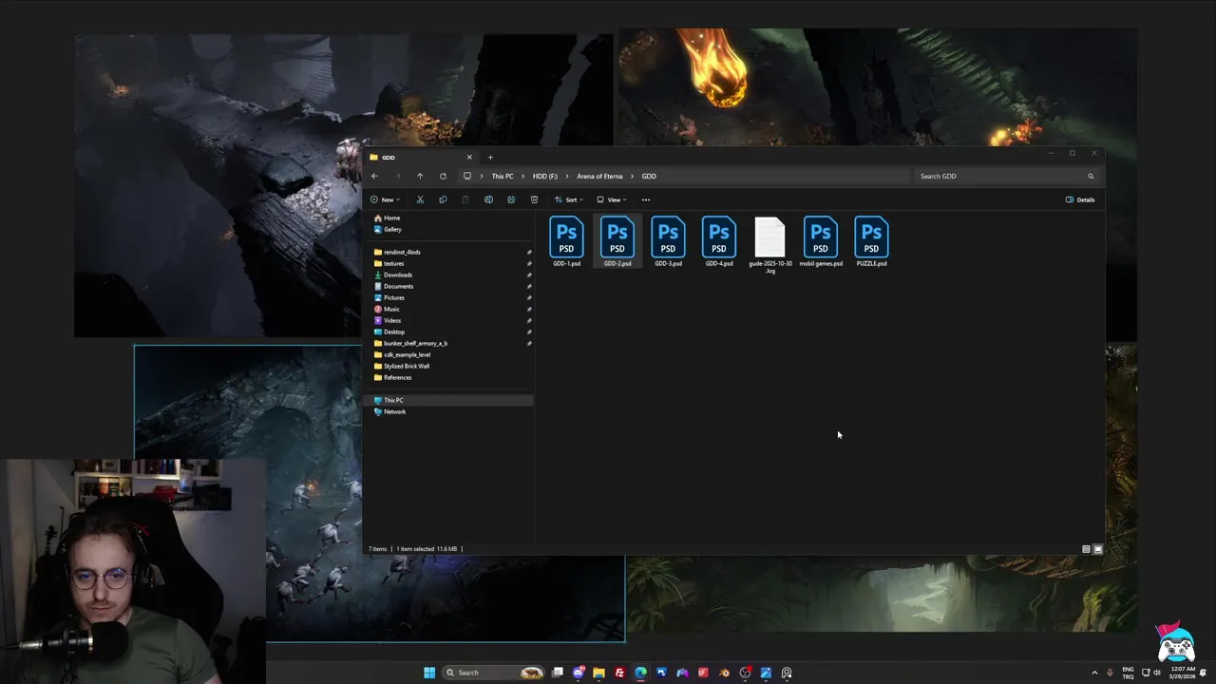The image size is (1216, 684).
Task: Select the GDD tab title
Action: click(x=389, y=157)
